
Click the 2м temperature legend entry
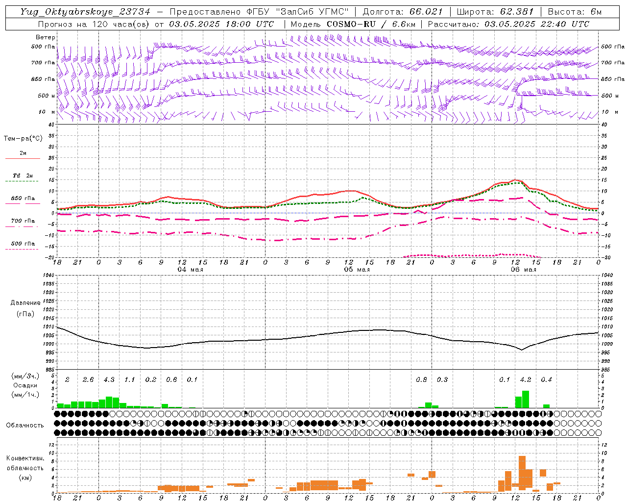pyautogui.click(x=23, y=153)
